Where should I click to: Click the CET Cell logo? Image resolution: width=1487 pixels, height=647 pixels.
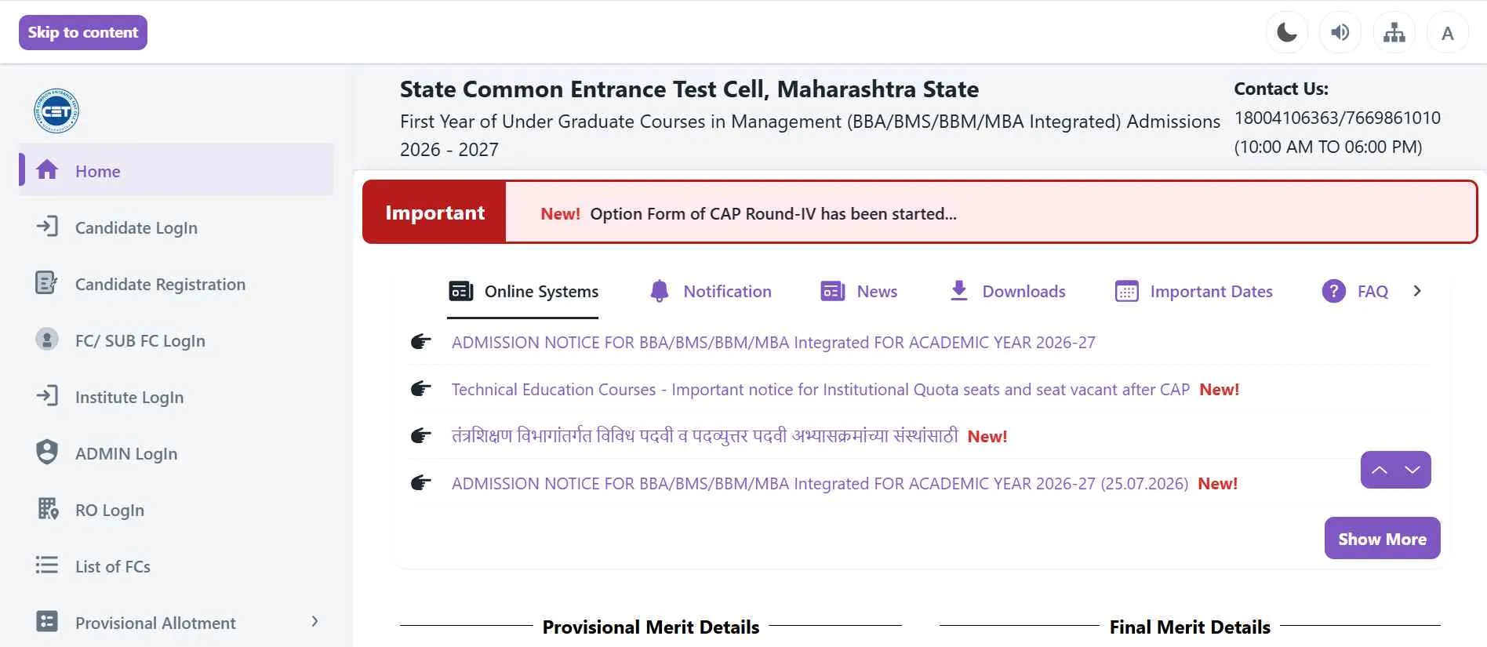pos(56,111)
